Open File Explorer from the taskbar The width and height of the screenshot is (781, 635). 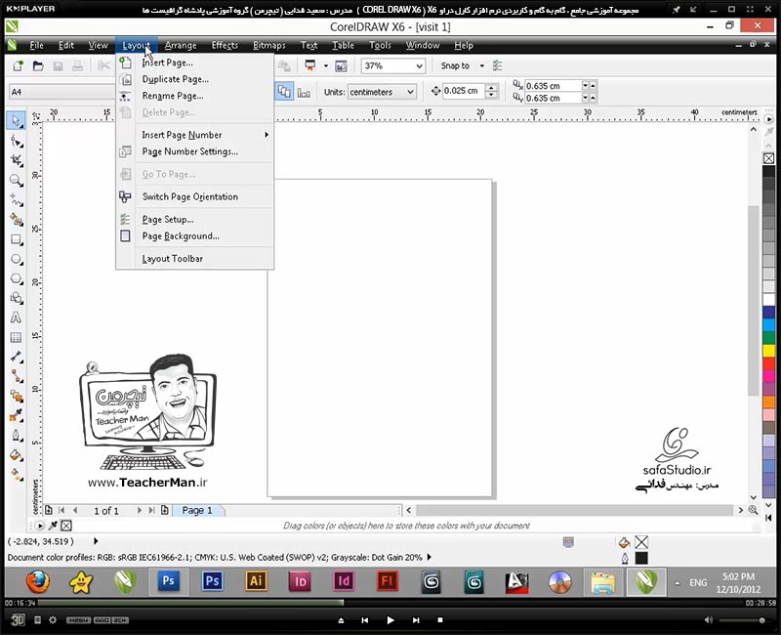pyautogui.click(x=602, y=582)
